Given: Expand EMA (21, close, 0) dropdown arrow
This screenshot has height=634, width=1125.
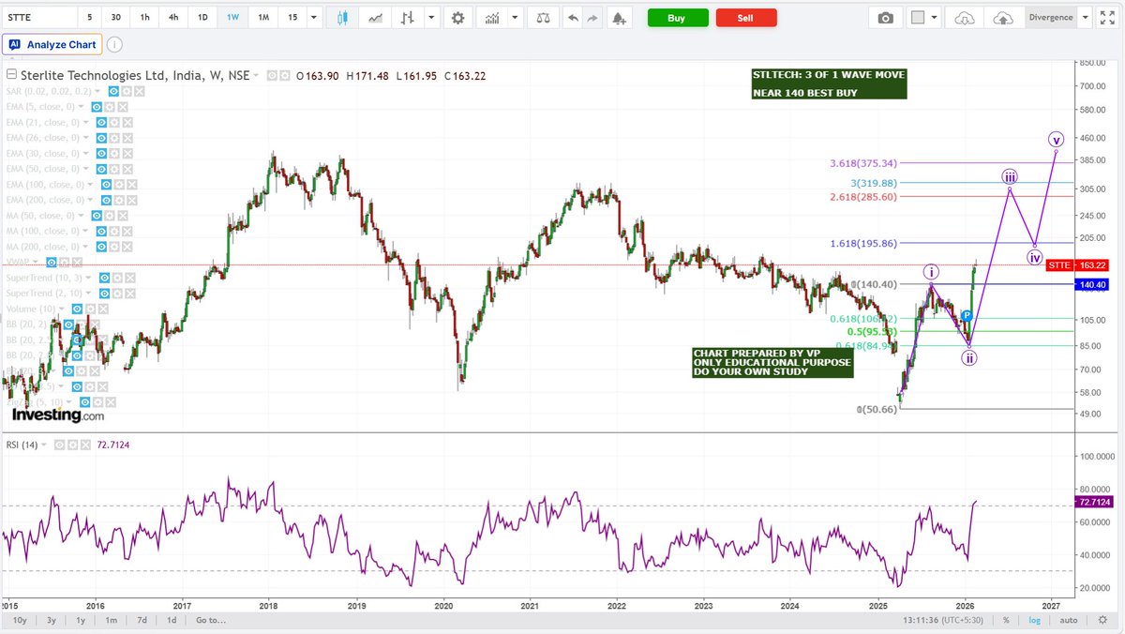Looking at the screenshot, I should point(84,122).
